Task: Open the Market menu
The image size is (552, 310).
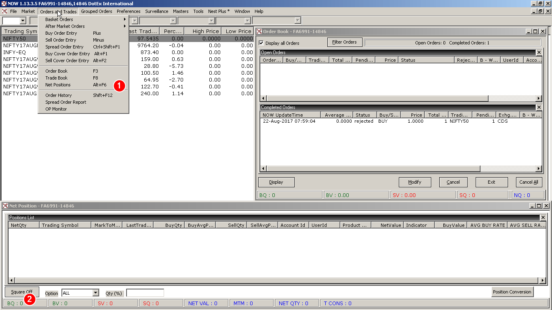Action: pos(28,11)
